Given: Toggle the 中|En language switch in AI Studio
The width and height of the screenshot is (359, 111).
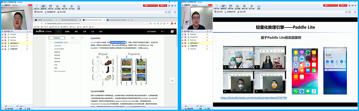Looking at the screenshot, I should coord(163,31).
